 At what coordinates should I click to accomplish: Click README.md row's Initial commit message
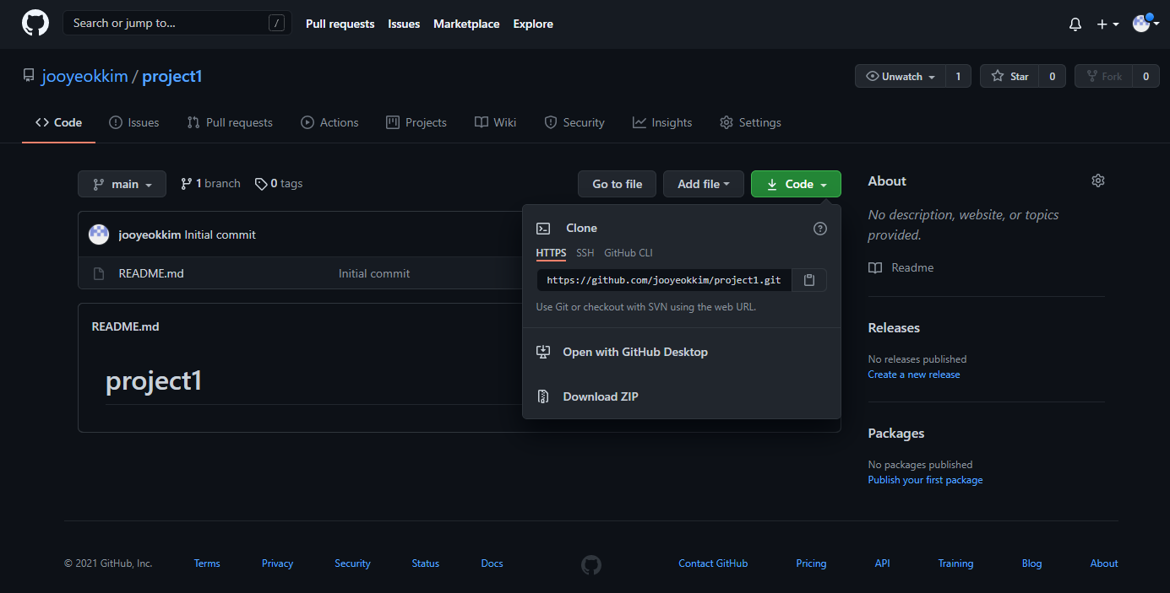coord(374,273)
